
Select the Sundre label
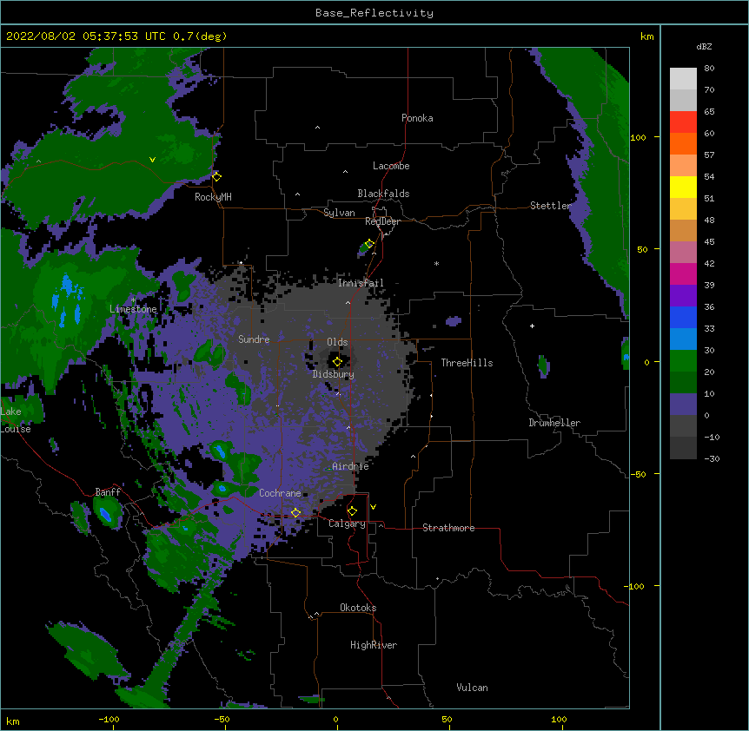click(254, 339)
